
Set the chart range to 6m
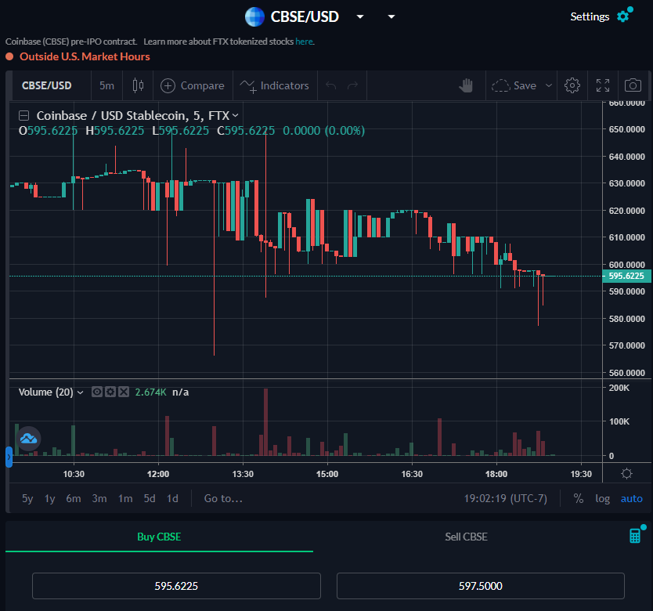[74, 498]
